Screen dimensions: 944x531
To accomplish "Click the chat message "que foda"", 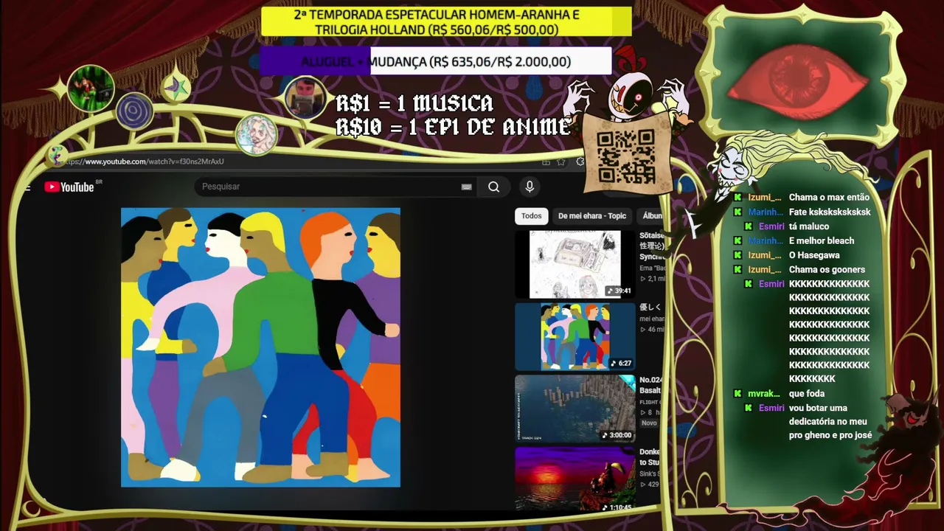I will pyautogui.click(x=807, y=394).
